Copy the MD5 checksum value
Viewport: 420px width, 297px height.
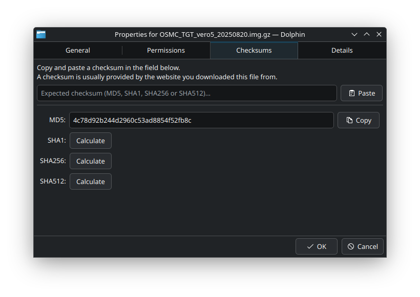coord(358,120)
